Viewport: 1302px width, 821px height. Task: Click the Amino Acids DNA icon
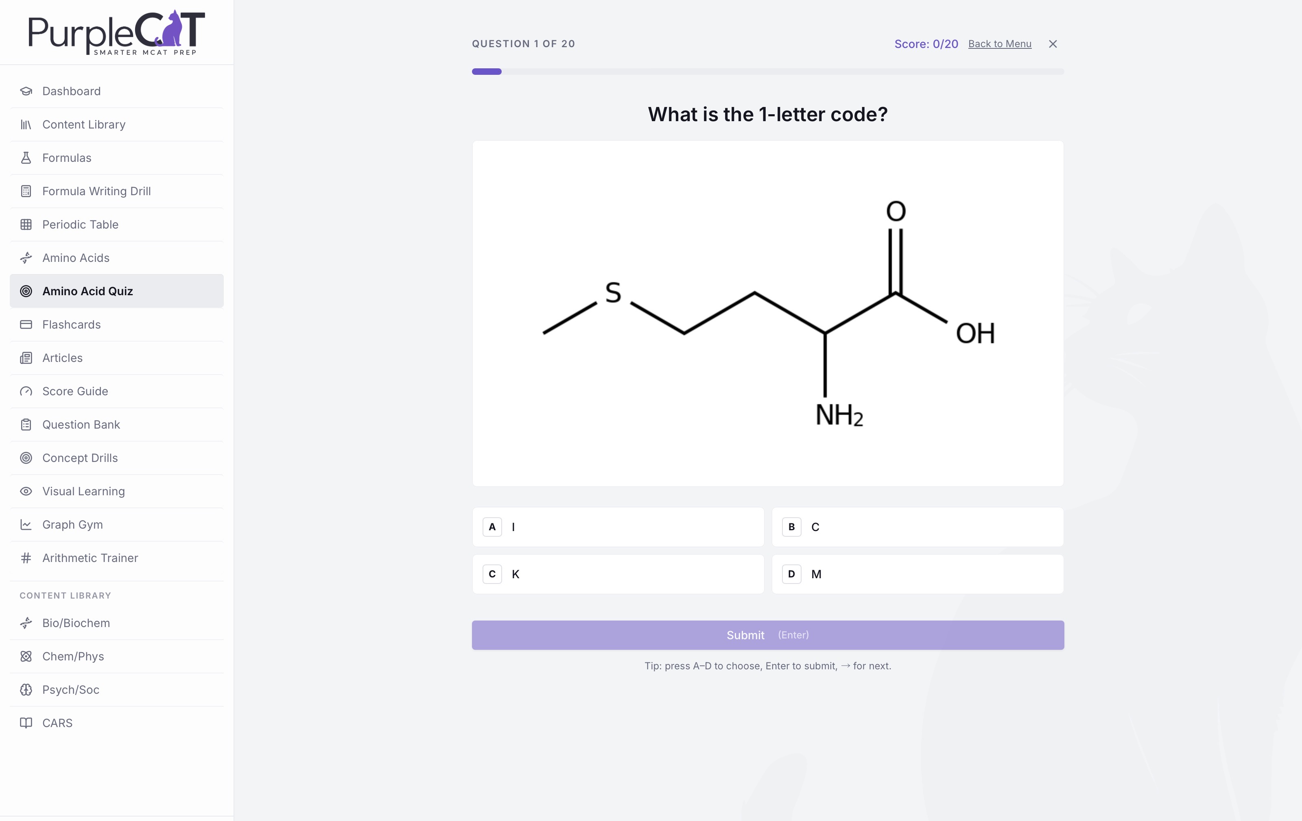pos(26,258)
